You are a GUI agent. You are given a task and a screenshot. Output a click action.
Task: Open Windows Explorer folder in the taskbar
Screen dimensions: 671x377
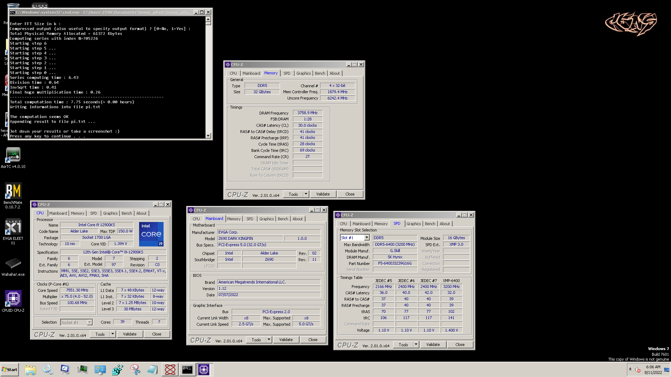coord(30,370)
